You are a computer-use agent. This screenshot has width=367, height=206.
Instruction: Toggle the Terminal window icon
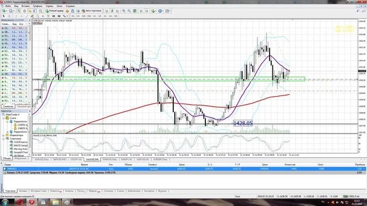(35, 11)
